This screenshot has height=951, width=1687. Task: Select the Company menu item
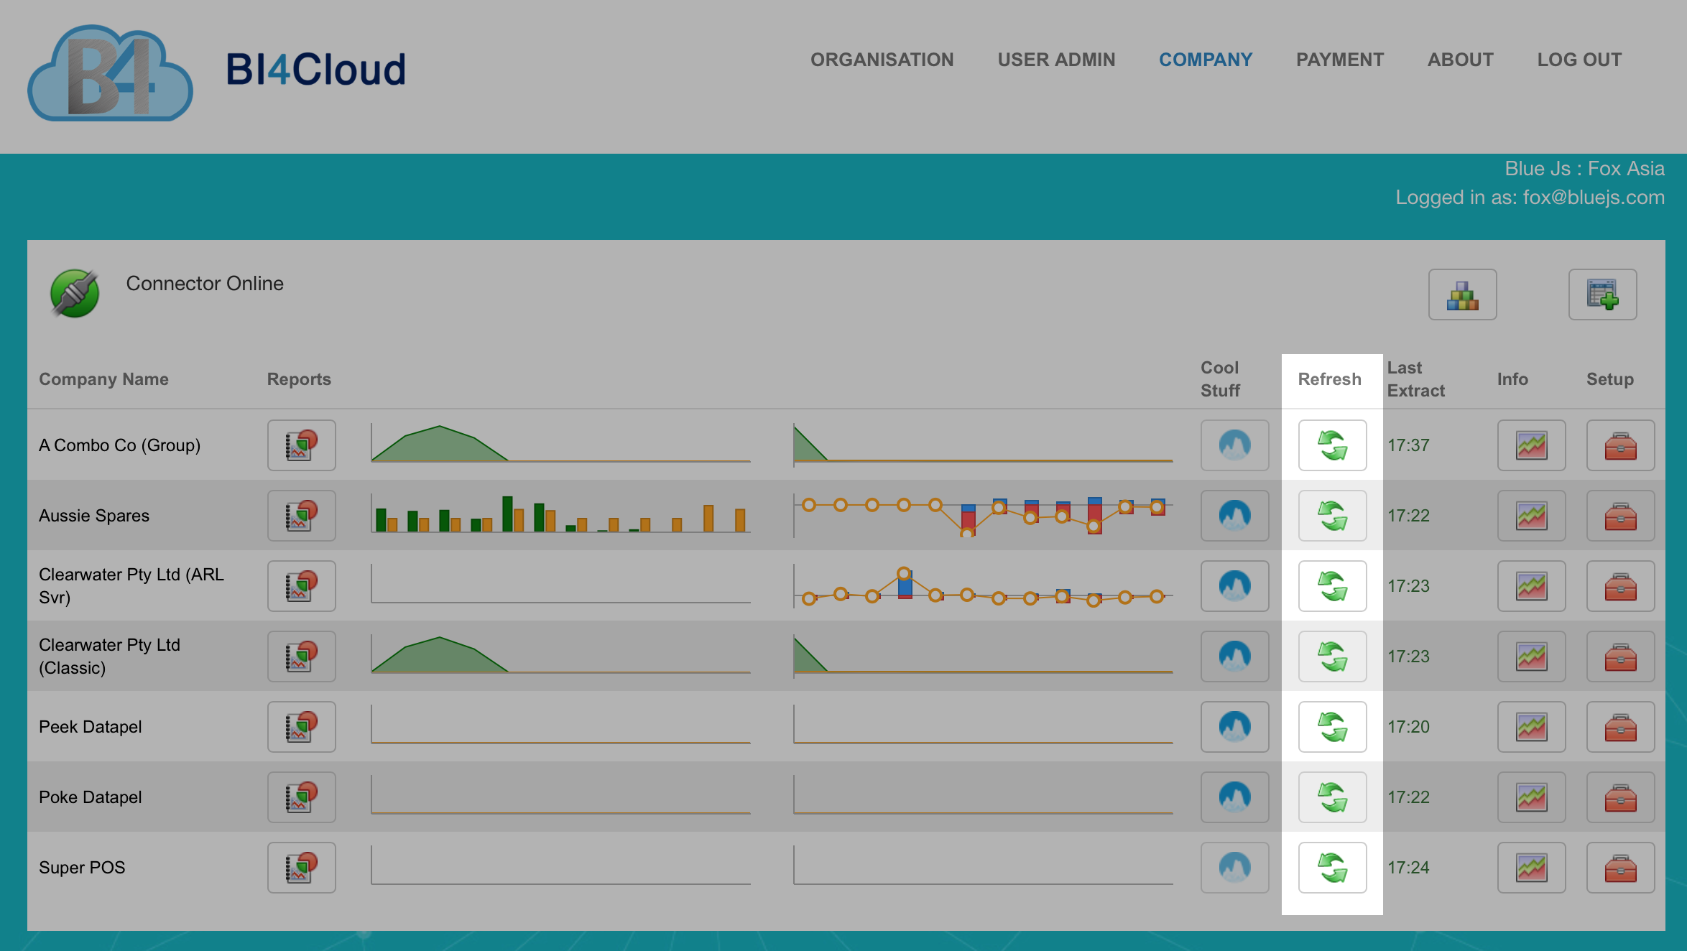click(1206, 60)
